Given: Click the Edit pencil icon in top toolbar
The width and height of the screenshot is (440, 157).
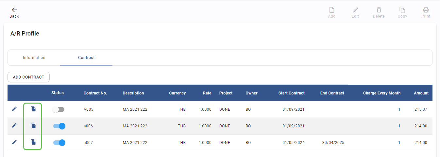Looking at the screenshot, I should 355,10.
